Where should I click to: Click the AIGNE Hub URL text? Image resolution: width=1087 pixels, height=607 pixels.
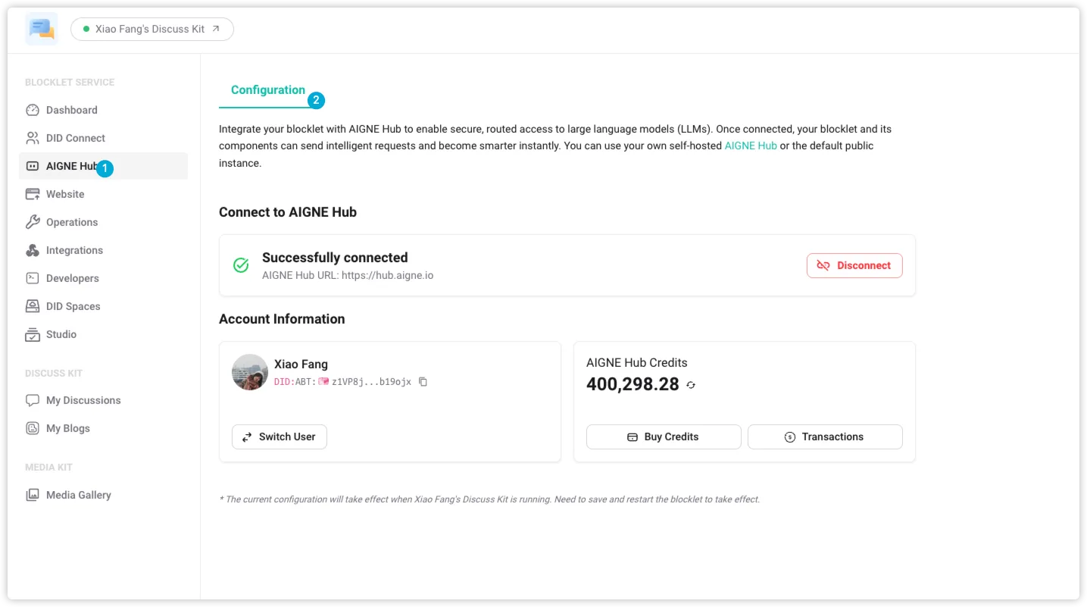(348, 276)
